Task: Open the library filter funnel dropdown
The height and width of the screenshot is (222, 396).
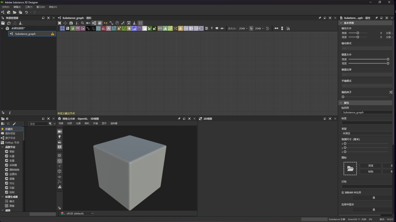Action: (50, 124)
